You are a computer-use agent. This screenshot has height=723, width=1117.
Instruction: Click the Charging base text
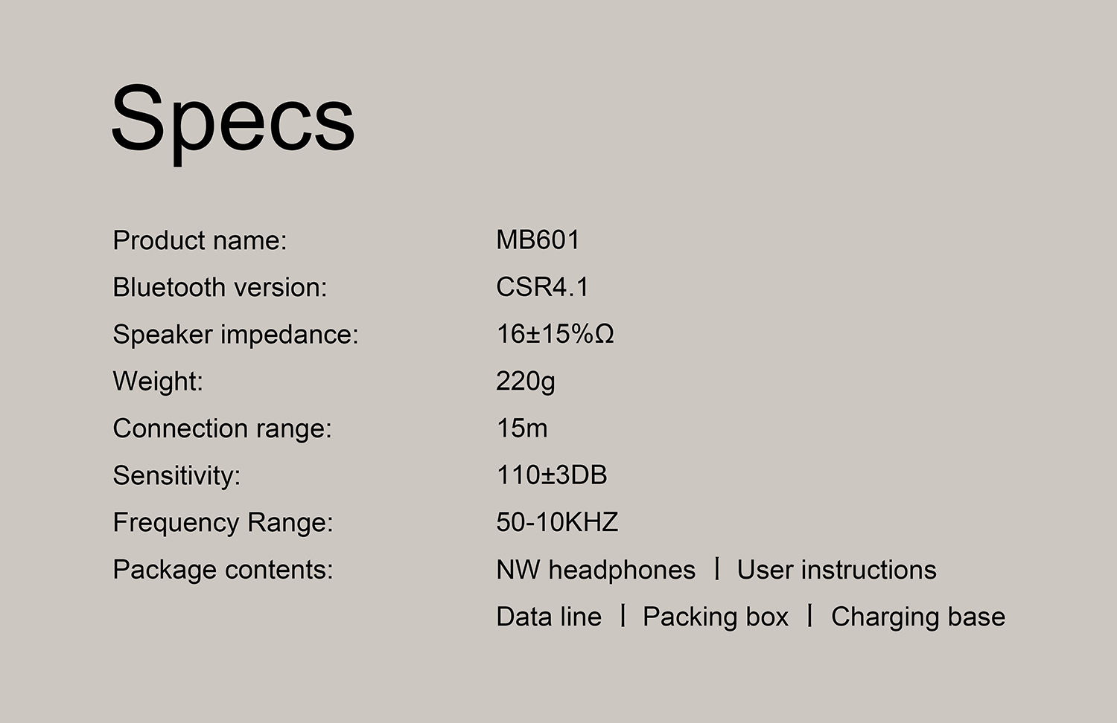pyautogui.click(x=918, y=617)
